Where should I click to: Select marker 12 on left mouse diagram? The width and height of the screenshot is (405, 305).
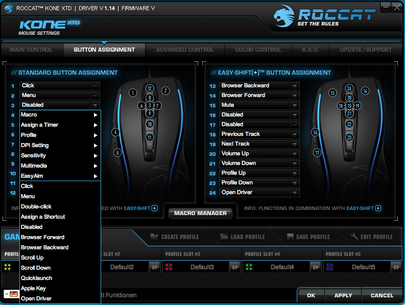click(150, 88)
